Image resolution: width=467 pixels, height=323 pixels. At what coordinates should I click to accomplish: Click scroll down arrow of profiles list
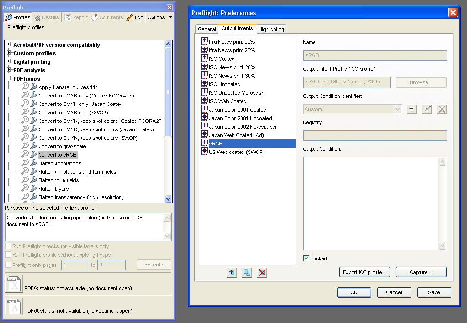(x=168, y=199)
